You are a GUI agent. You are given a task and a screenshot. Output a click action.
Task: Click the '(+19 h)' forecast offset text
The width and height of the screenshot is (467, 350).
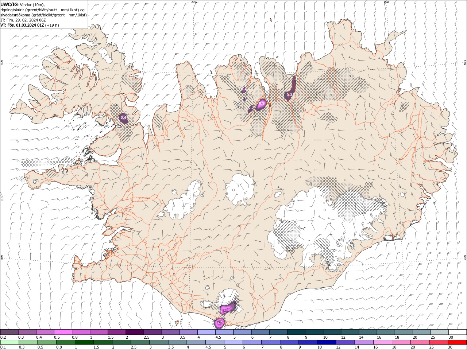[52, 25]
